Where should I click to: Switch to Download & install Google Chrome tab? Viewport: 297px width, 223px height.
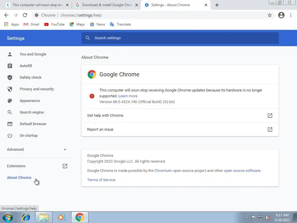(x=106, y=5)
